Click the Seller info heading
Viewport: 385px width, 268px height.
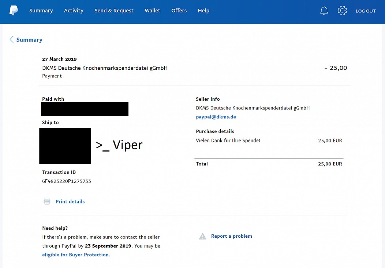pos(208,99)
